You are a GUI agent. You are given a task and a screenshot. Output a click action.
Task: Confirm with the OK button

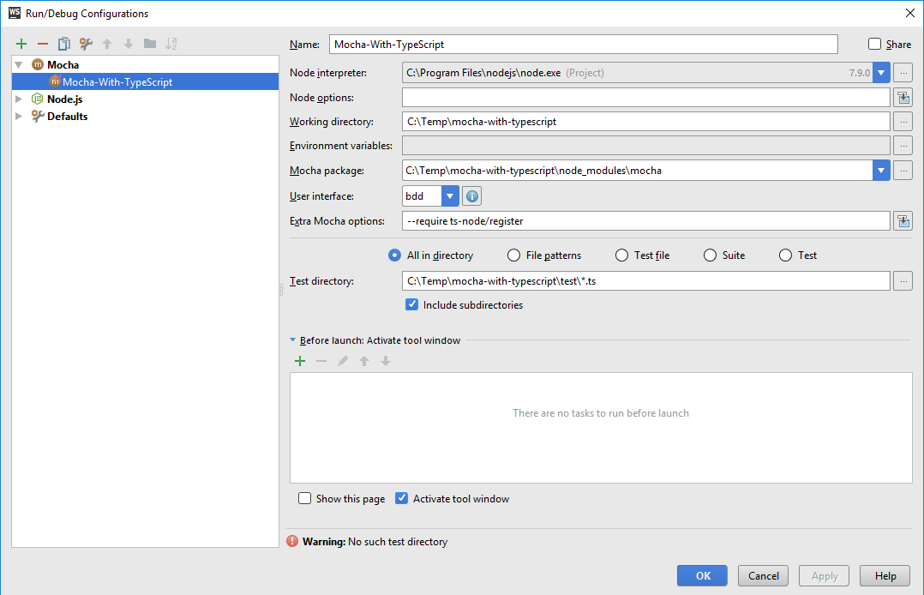(x=702, y=575)
